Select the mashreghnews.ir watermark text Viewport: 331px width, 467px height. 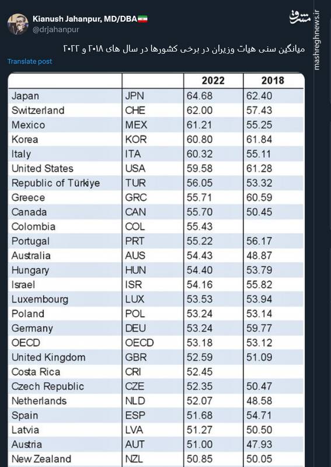pyautogui.click(x=316, y=40)
